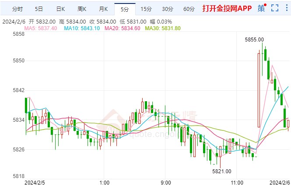
Task: Click the 9:00 time axis label
Action: point(165,182)
